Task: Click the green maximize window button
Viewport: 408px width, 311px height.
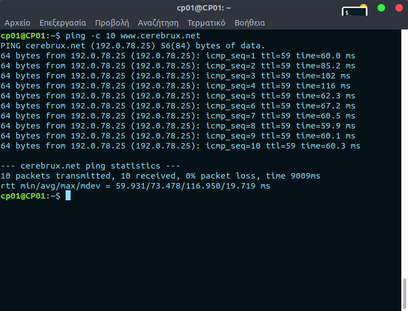Action: (x=381, y=8)
